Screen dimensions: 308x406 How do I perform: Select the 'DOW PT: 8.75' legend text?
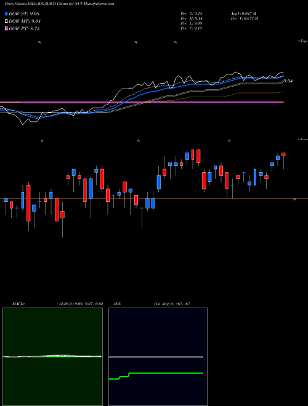pos(24,28)
